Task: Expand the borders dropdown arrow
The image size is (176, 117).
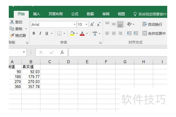Action: coord(64,33)
